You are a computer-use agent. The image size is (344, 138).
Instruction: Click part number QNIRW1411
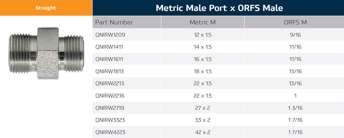110,47
